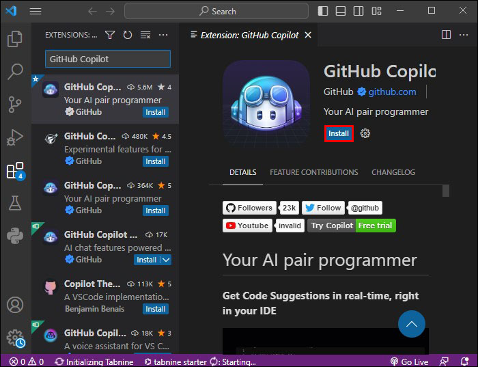
Task: Toggle the secondary side bar
Action: (358, 11)
